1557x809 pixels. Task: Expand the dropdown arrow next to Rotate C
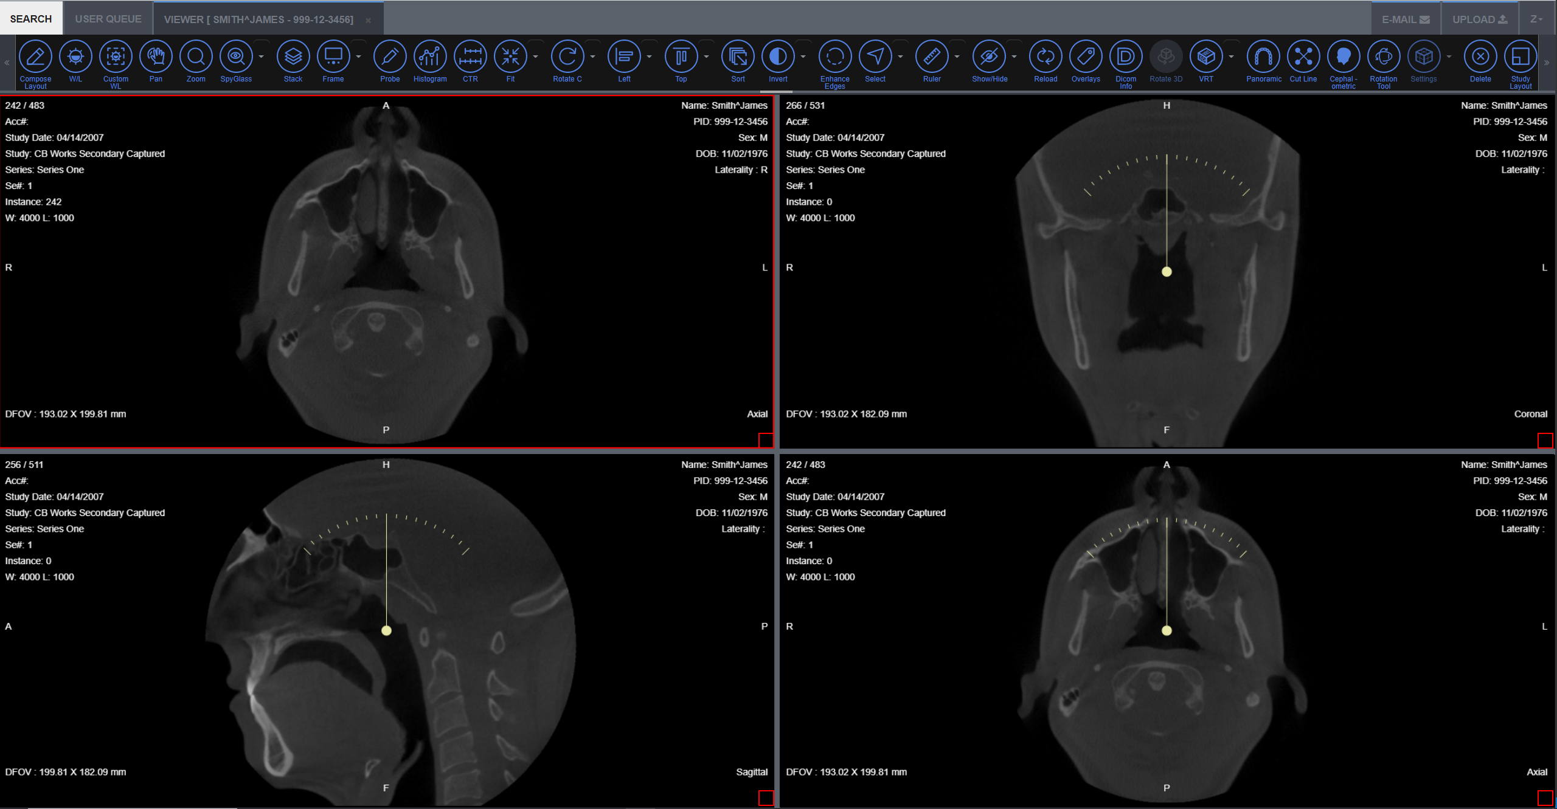tap(592, 57)
